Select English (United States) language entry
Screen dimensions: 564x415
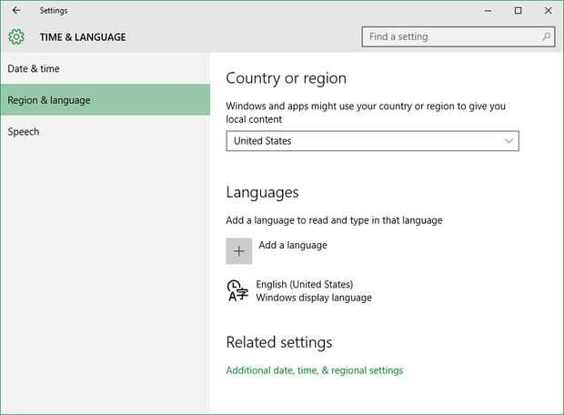[305, 284]
